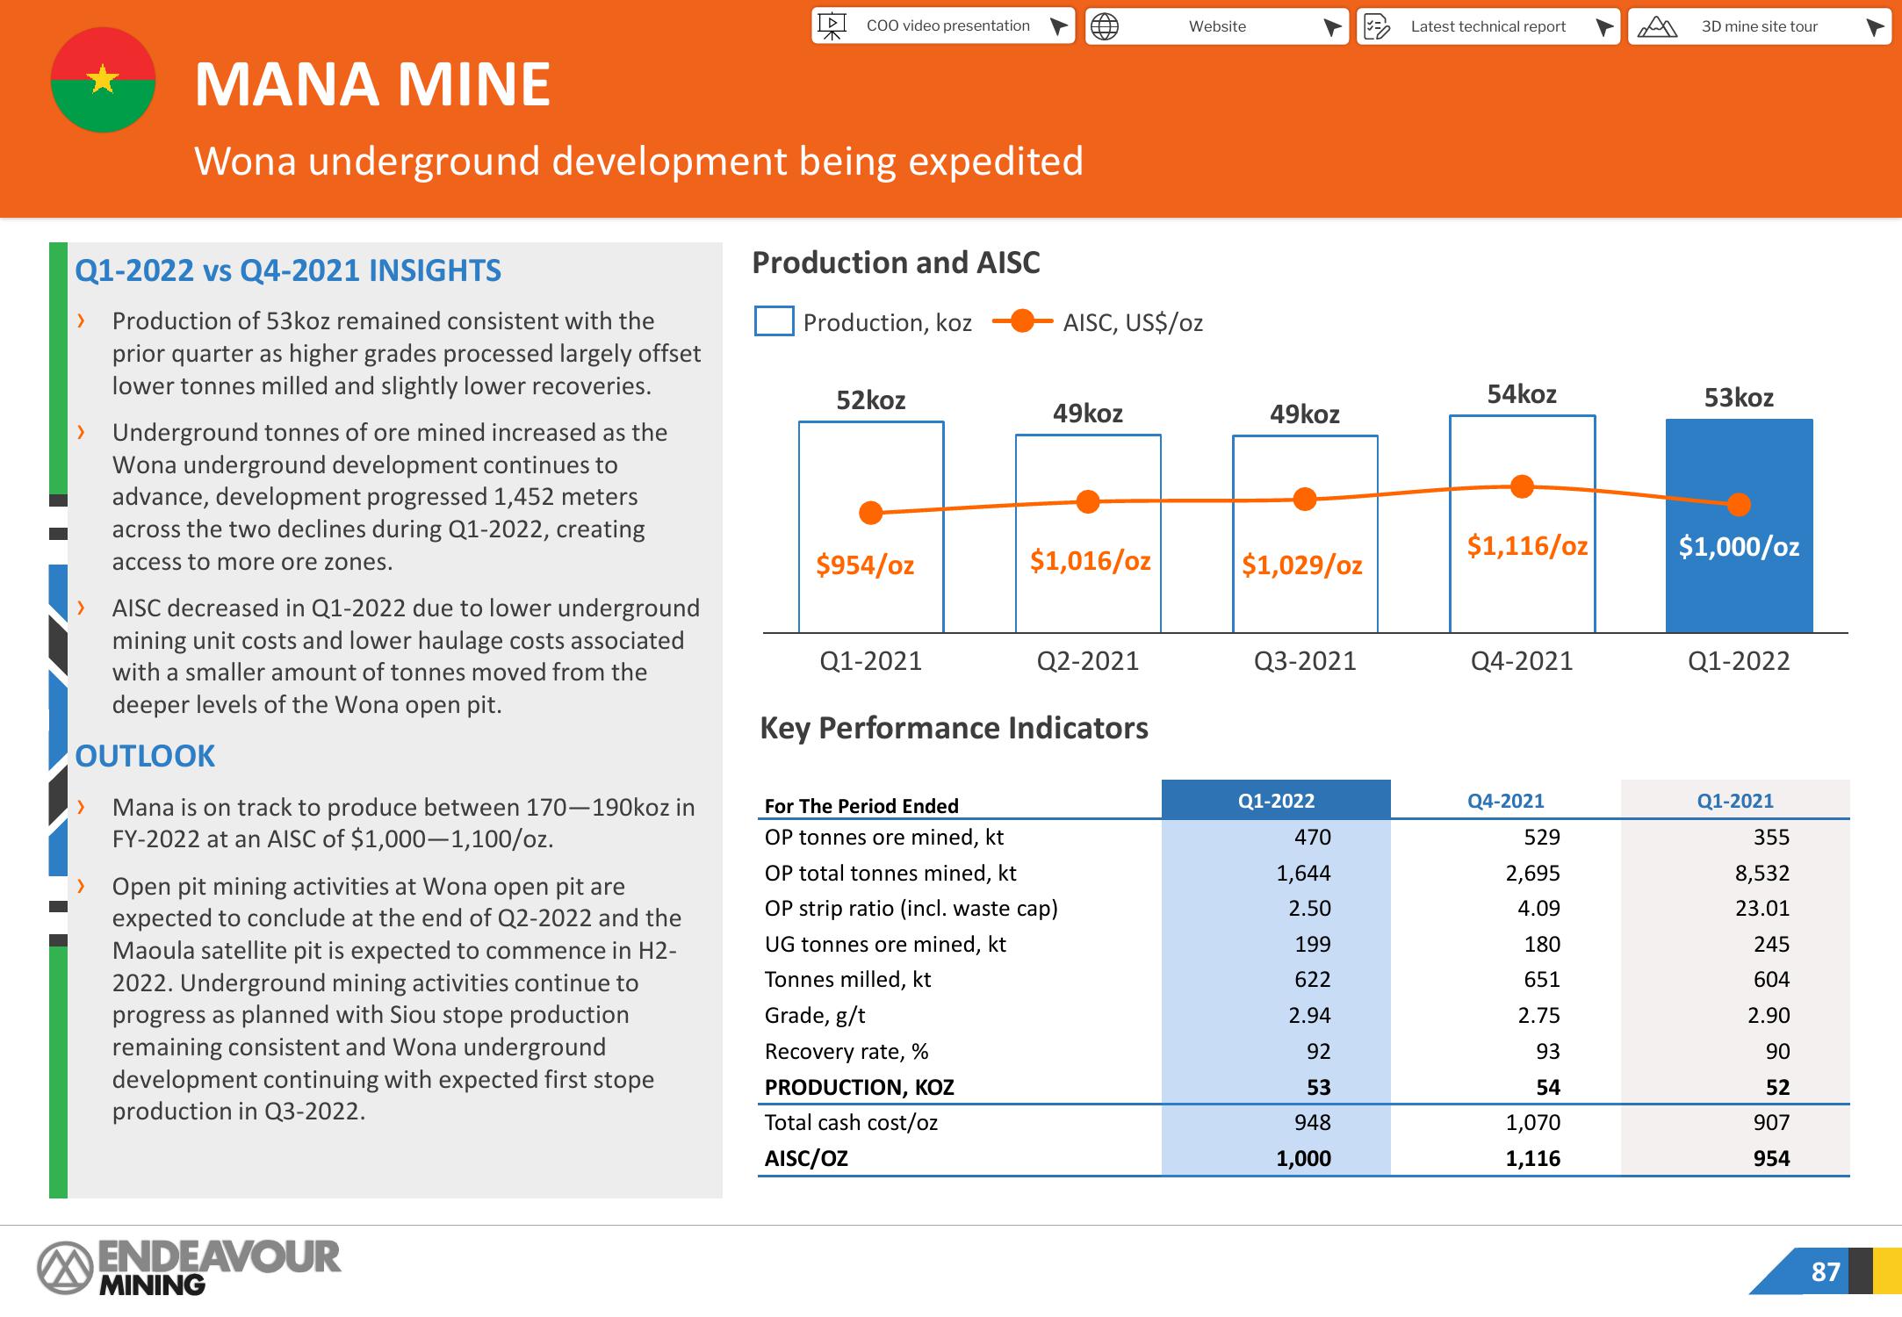Viewport: 1902px width, 1317px height.
Task: Click the Key Performance Indicators heading
Action: click(x=954, y=728)
